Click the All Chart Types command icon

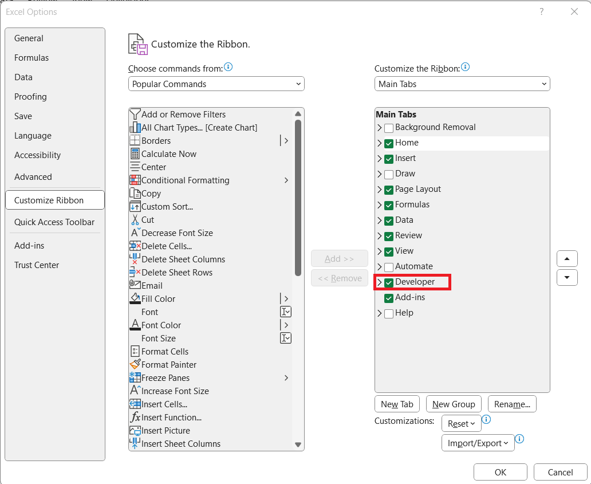(x=135, y=127)
